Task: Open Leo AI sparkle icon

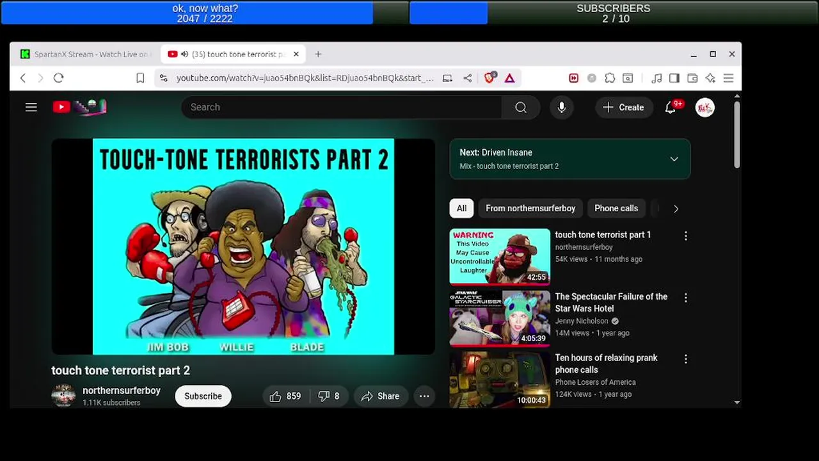Action: 710,78
